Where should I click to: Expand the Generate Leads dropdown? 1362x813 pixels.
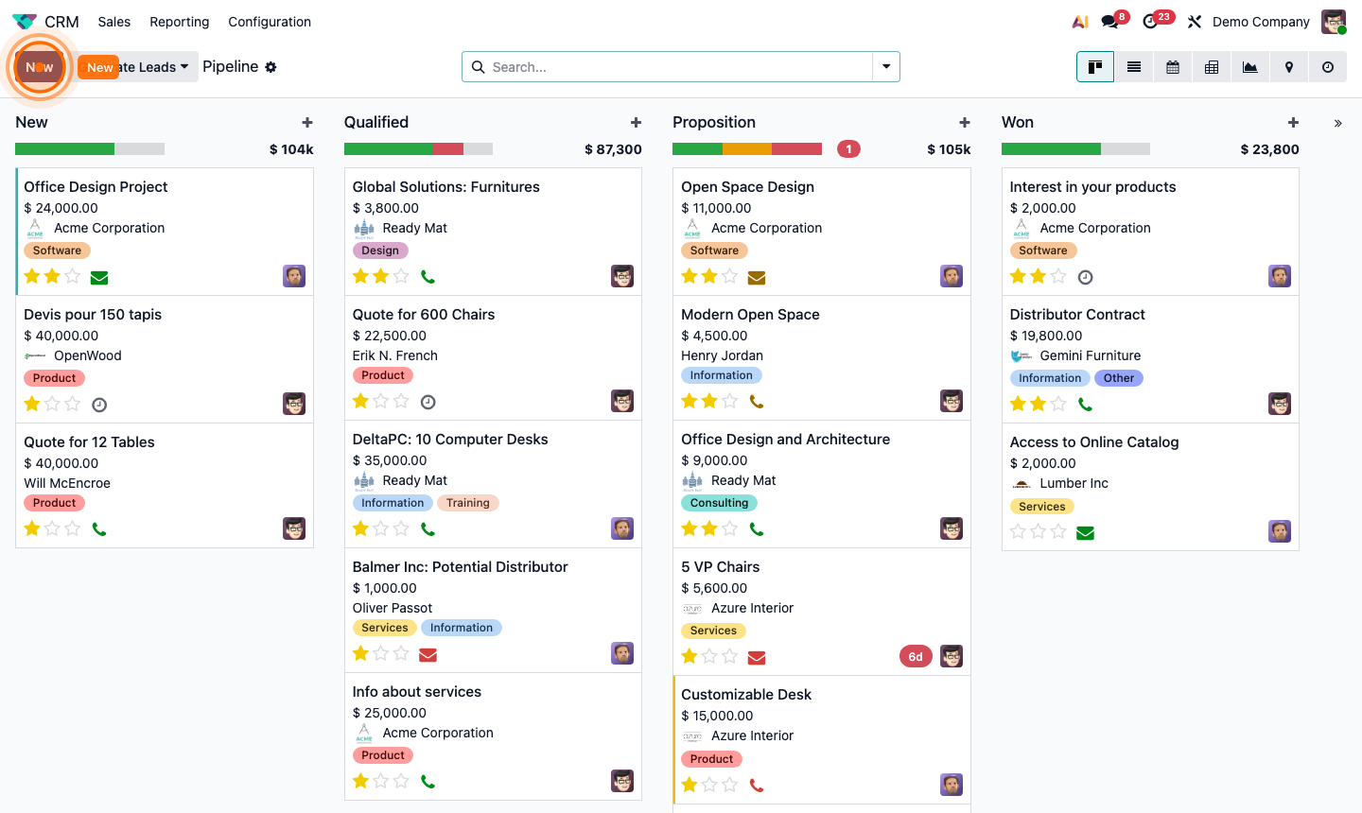click(183, 66)
